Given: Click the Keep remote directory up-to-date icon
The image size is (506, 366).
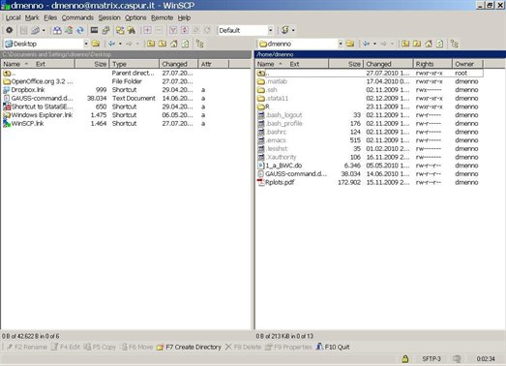Looking at the screenshot, I should (x=80, y=30).
